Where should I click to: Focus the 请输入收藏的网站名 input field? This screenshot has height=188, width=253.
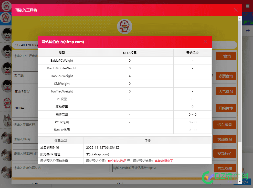(x=61, y=168)
